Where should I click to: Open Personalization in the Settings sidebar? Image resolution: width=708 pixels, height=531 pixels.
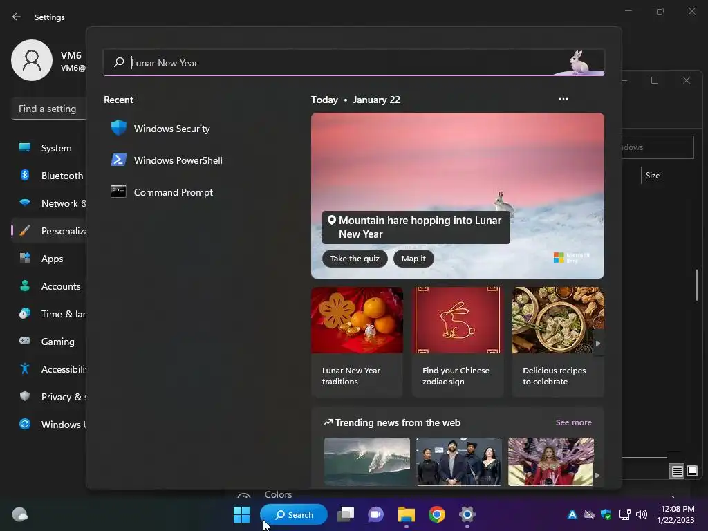click(x=49, y=231)
